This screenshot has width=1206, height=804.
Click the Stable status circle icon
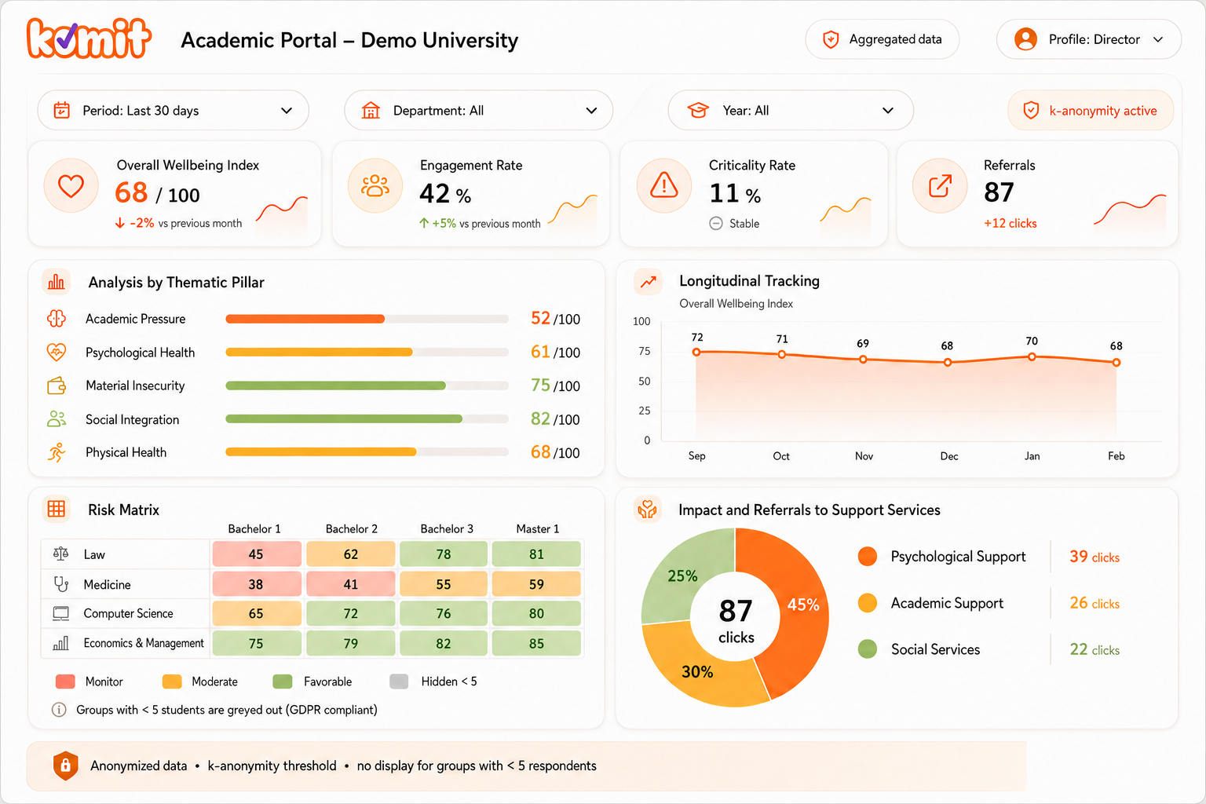[x=716, y=224]
